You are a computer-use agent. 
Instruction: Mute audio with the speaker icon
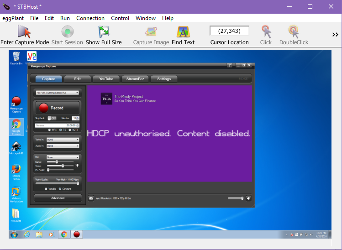pyautogui.click(x=248, y=198)
